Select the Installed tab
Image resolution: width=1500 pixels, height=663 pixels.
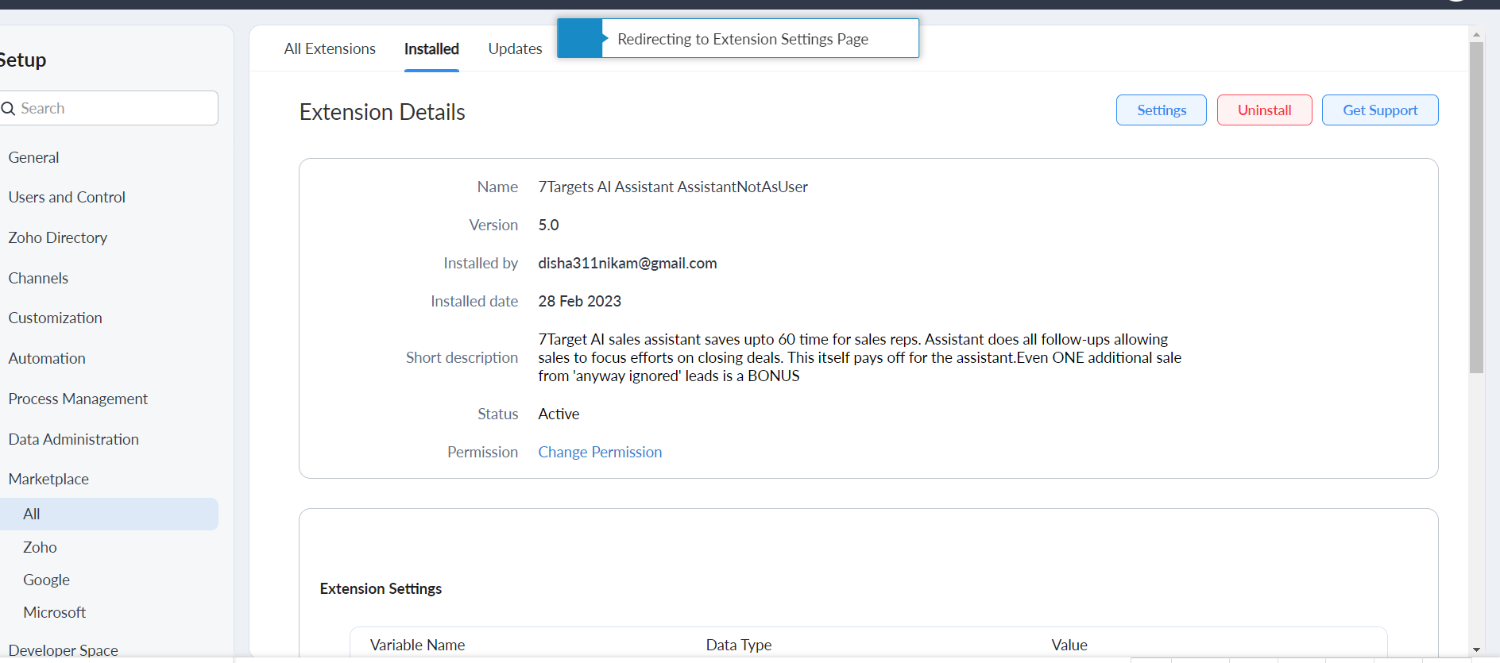[431, 49]
